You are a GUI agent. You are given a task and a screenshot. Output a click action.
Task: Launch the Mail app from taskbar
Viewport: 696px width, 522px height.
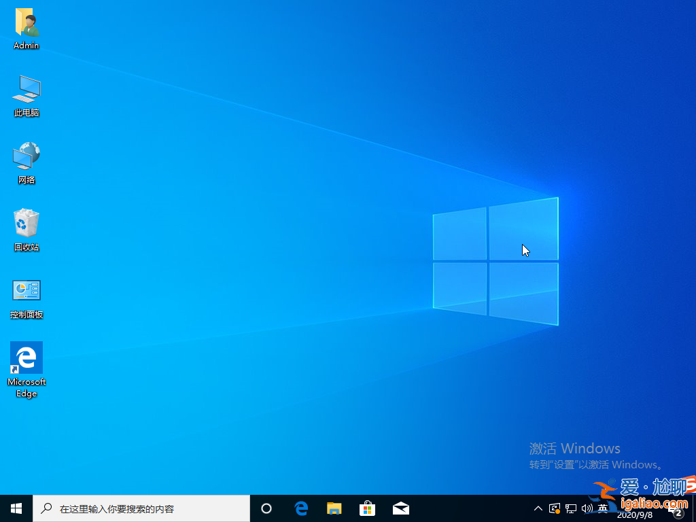click(x=401, y=508)
